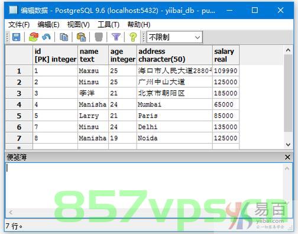Click the Save icon in toolbar
This screenshot has height=234, width=298.
coord(16,37)
